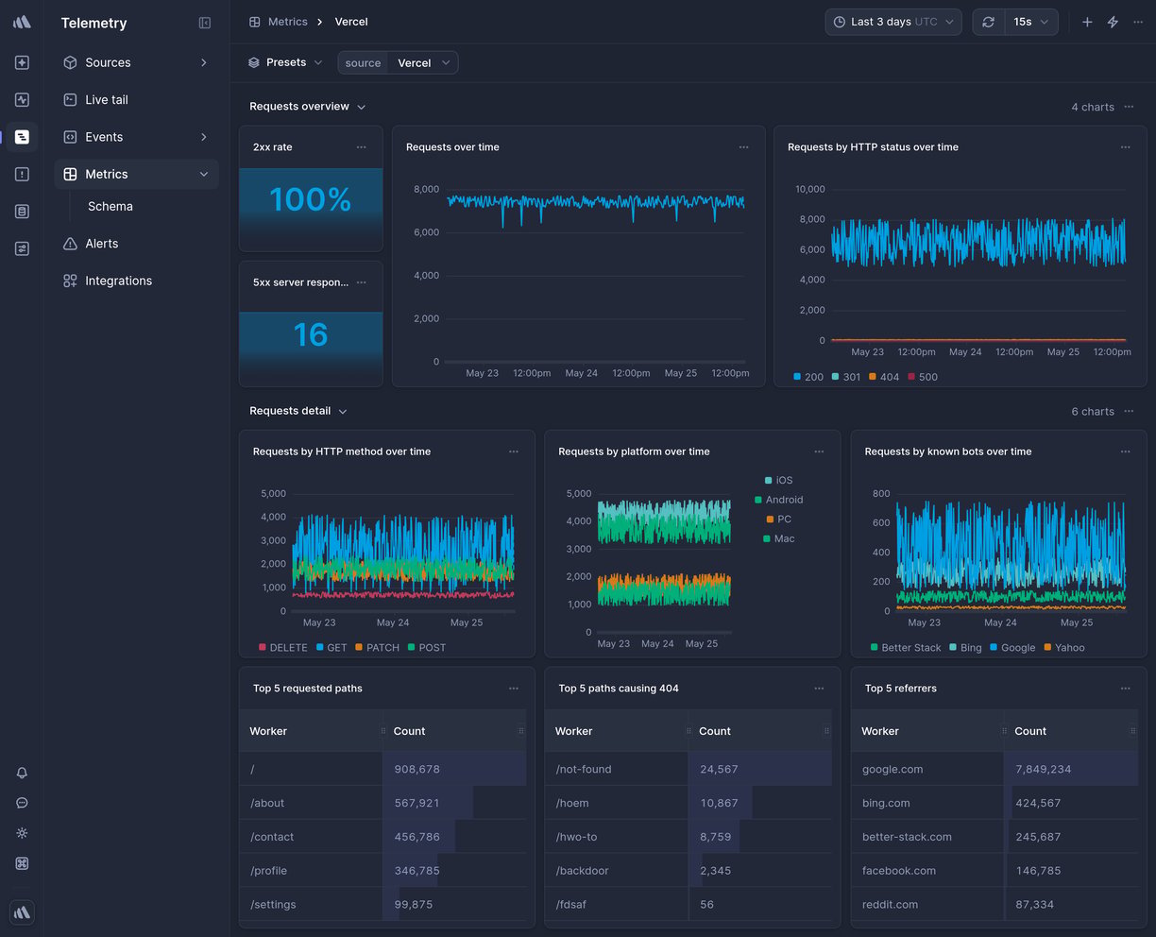Open Integrations page
Viewport: 1156px width, 937px height.
[118, 281]
